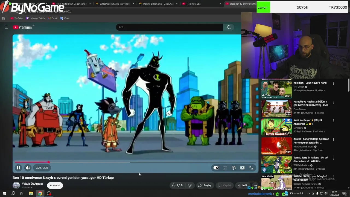This screenshot has width=350, height=197.
Task: Open the Windows Start menu
Action: tap(4, 193)
